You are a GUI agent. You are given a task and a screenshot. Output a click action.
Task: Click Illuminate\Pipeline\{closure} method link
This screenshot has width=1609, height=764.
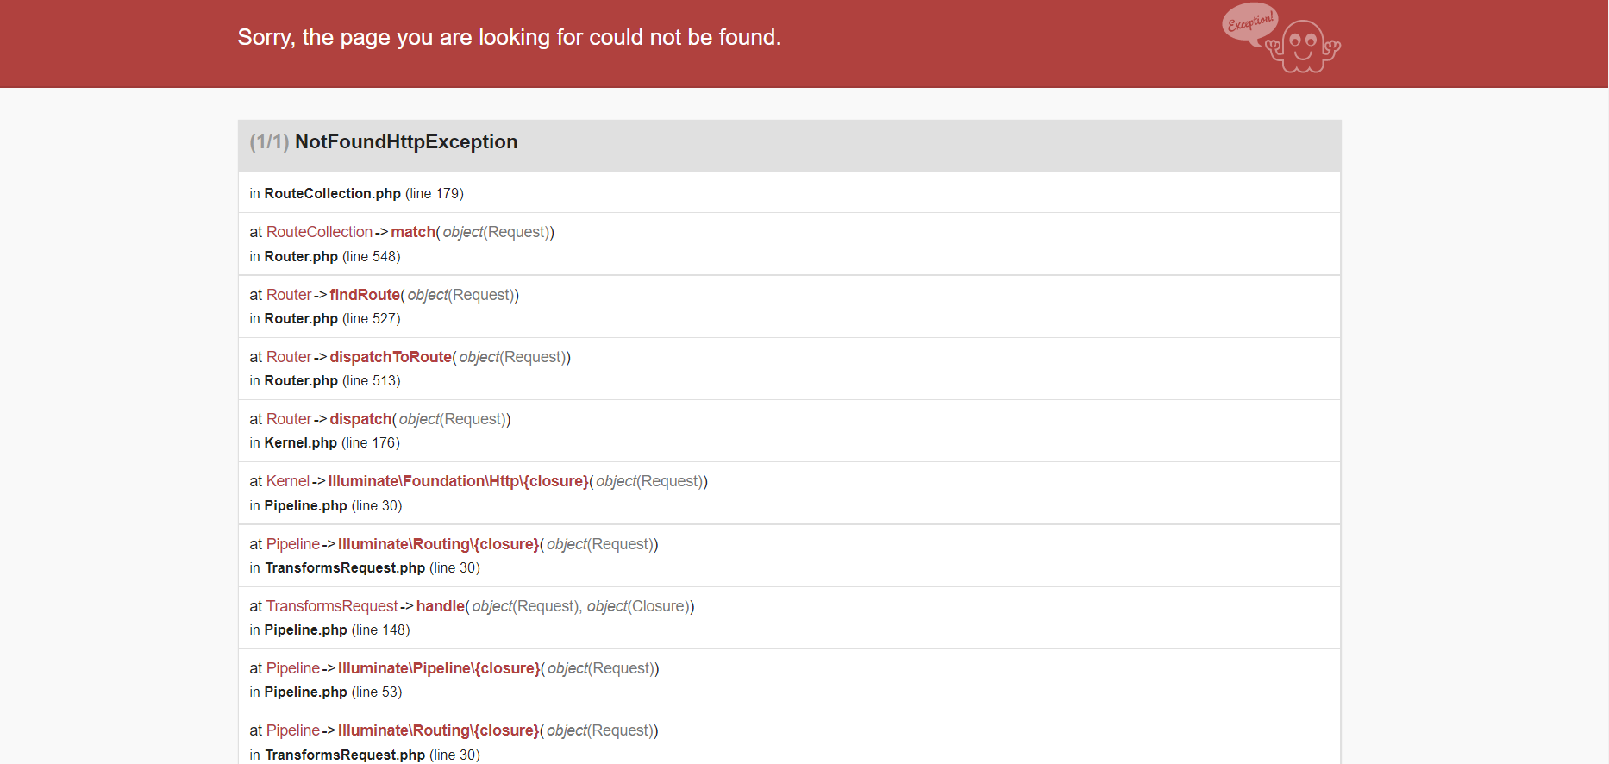tap(439, 668)
